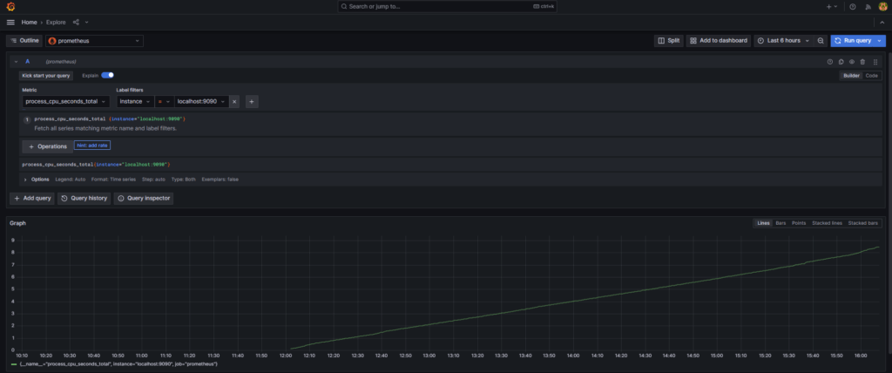
Task: Delete query A with the trash icon
Action: tap(862, 62)
